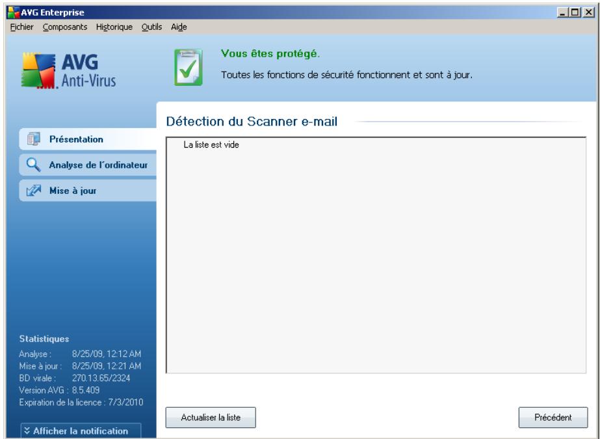This screenshot has height=439, width=600.
Task: Click the AVG Anti-Virus logo
Action: [69, 70]
